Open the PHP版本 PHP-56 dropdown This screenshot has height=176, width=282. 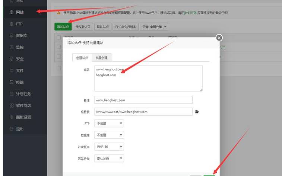click(109, 147)
